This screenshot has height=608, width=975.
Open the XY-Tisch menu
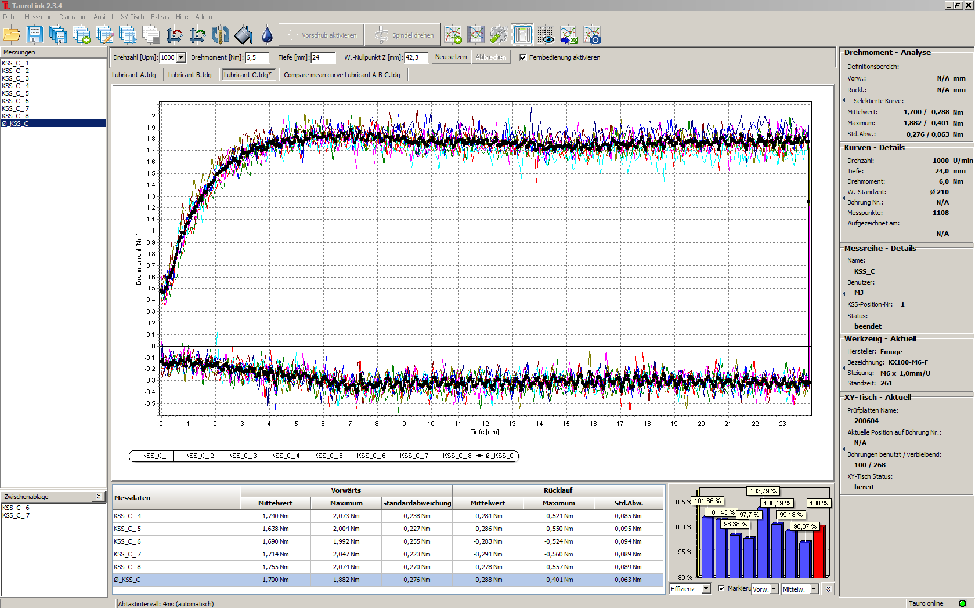[132, 17]
